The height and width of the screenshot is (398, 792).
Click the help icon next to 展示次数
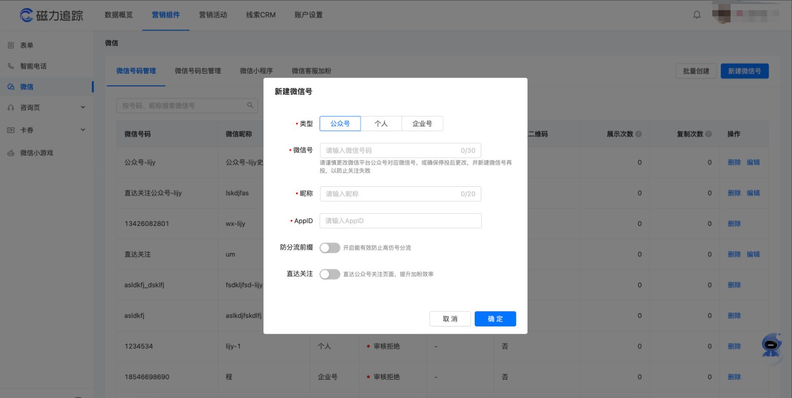point(640,134)
